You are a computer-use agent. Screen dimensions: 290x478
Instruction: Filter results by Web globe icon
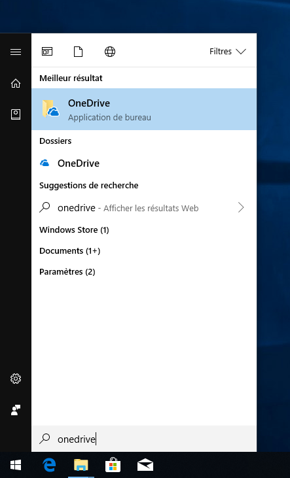(x=110, y=52)
